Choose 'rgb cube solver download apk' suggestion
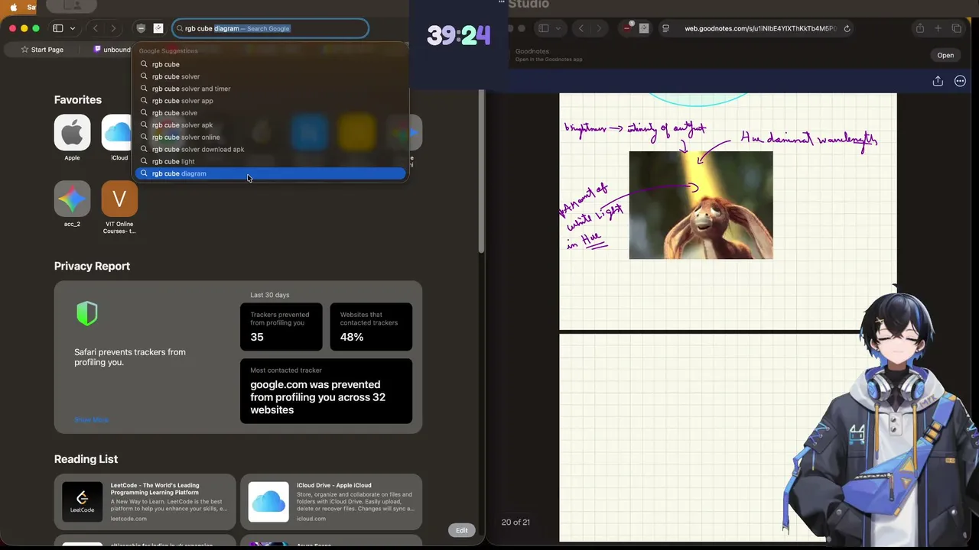Viewport: 979px width, 550px height. pyautogui.click(x=271, y=150)
